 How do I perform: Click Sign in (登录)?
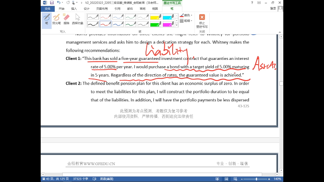(273, 9)
